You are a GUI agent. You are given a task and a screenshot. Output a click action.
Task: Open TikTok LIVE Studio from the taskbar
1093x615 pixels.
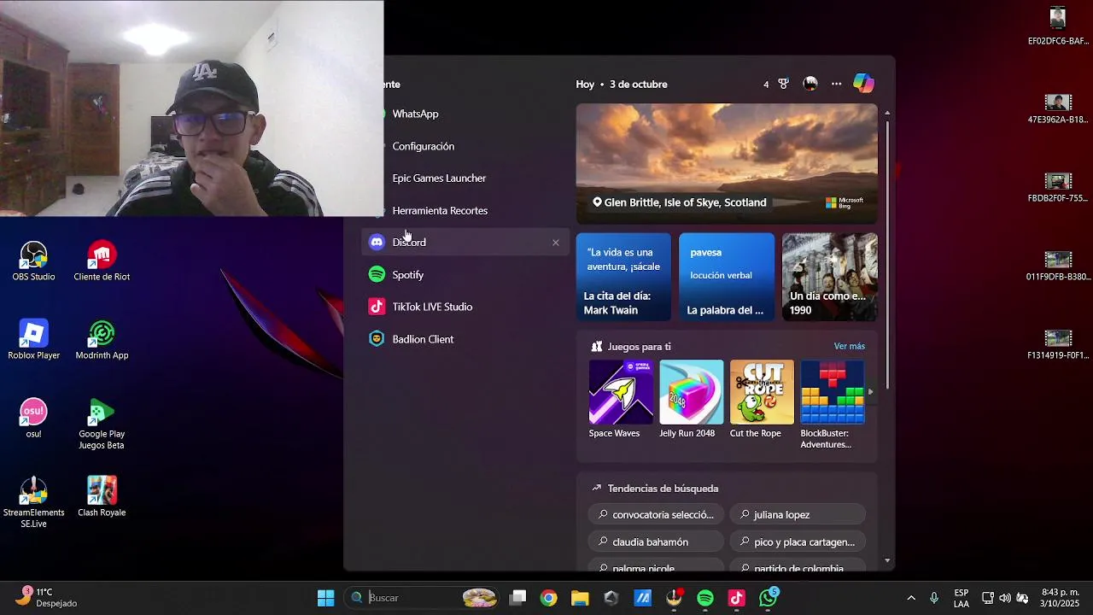point(737,598)
